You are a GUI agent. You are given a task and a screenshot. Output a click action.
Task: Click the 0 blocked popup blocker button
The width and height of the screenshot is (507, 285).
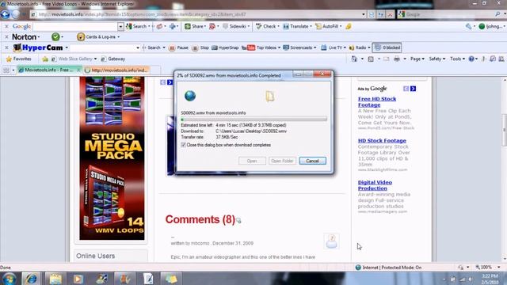(387, 47)
